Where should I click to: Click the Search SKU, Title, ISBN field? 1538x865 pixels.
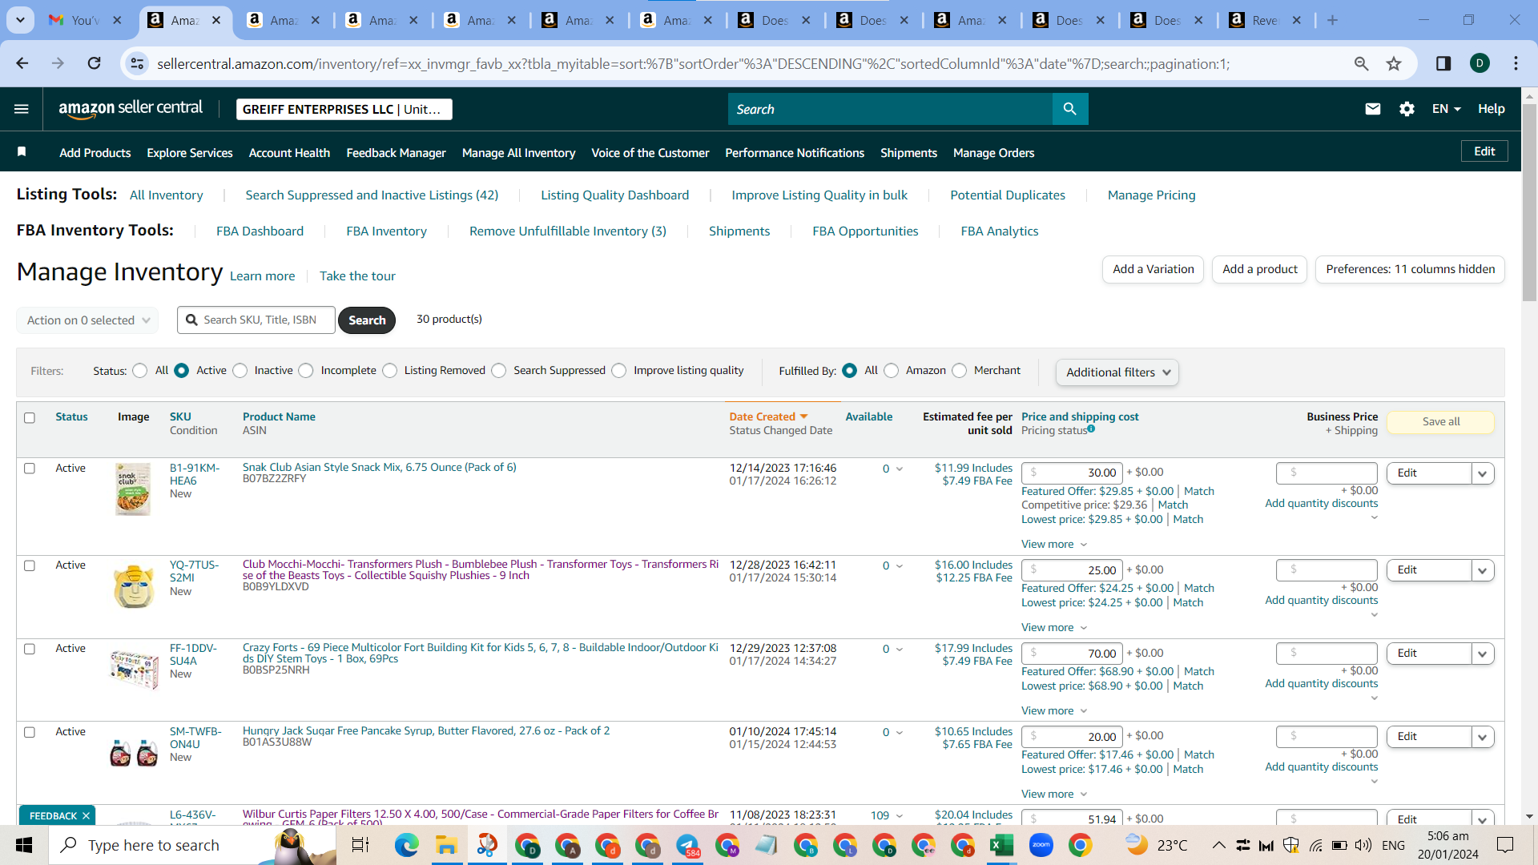pyautogui.click(x=256, y=320)
